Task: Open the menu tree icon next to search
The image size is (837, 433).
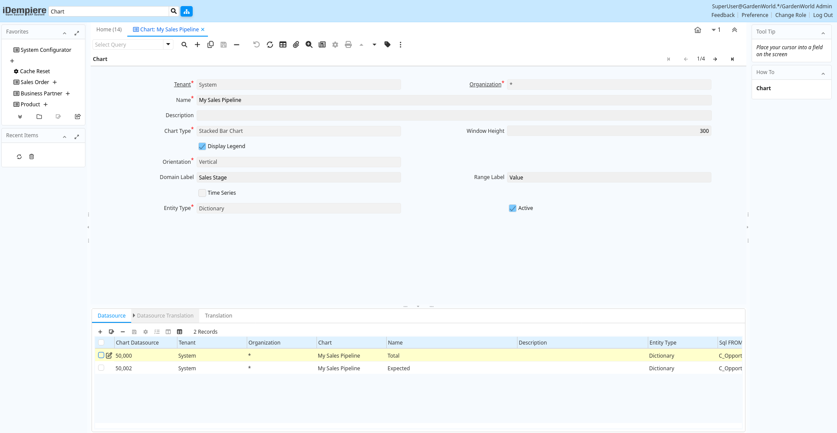Action: point(187,11)
